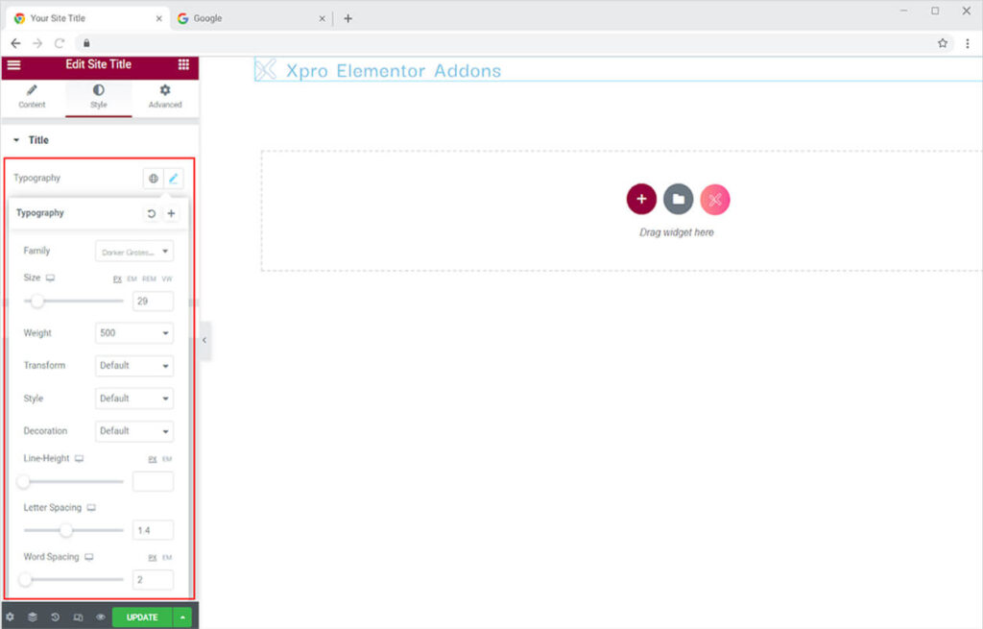Toggle the preview eye icon
Viewport: 983px width, 629px height.
(100, 617)
